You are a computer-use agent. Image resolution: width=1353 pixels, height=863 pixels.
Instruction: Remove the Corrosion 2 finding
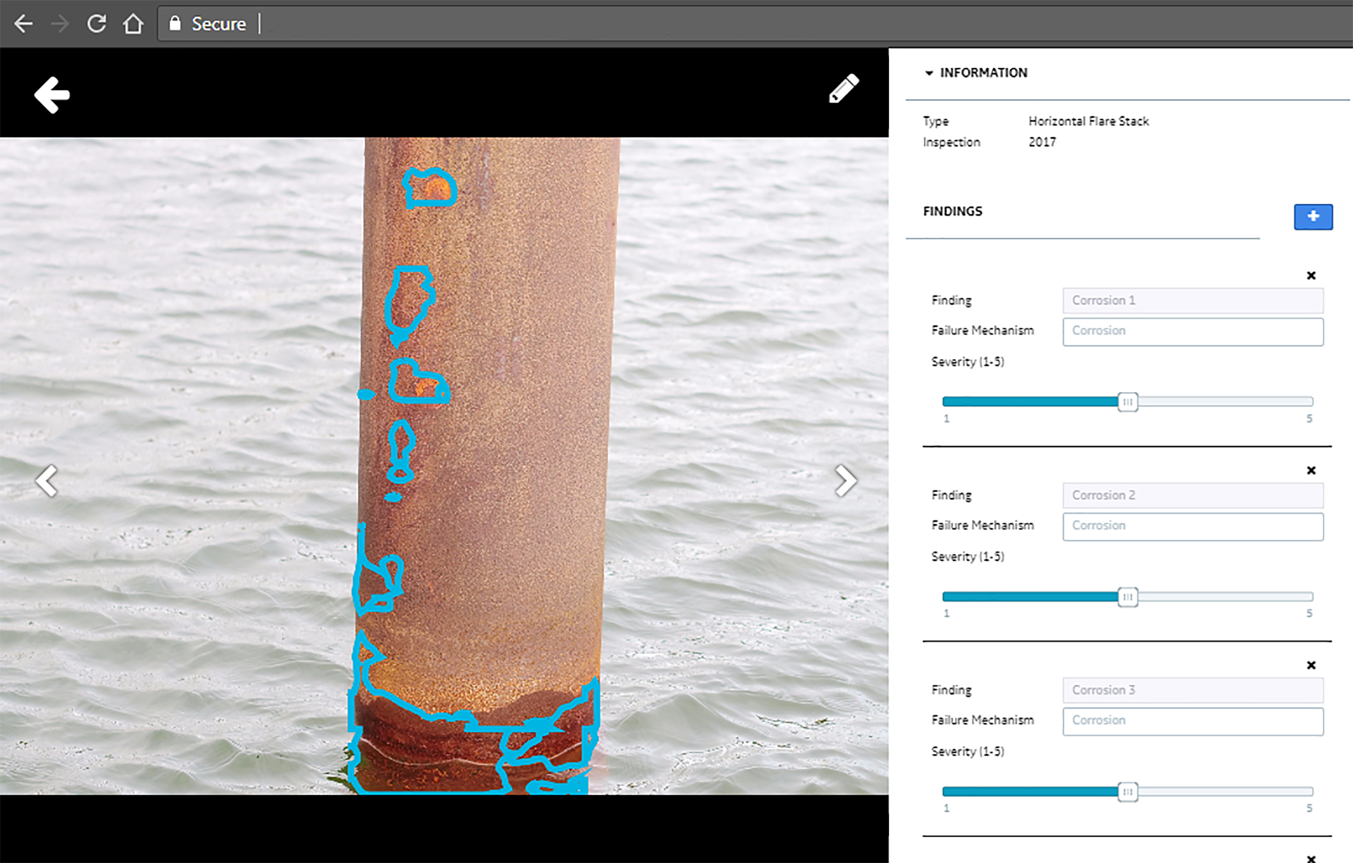point(1311,470)
